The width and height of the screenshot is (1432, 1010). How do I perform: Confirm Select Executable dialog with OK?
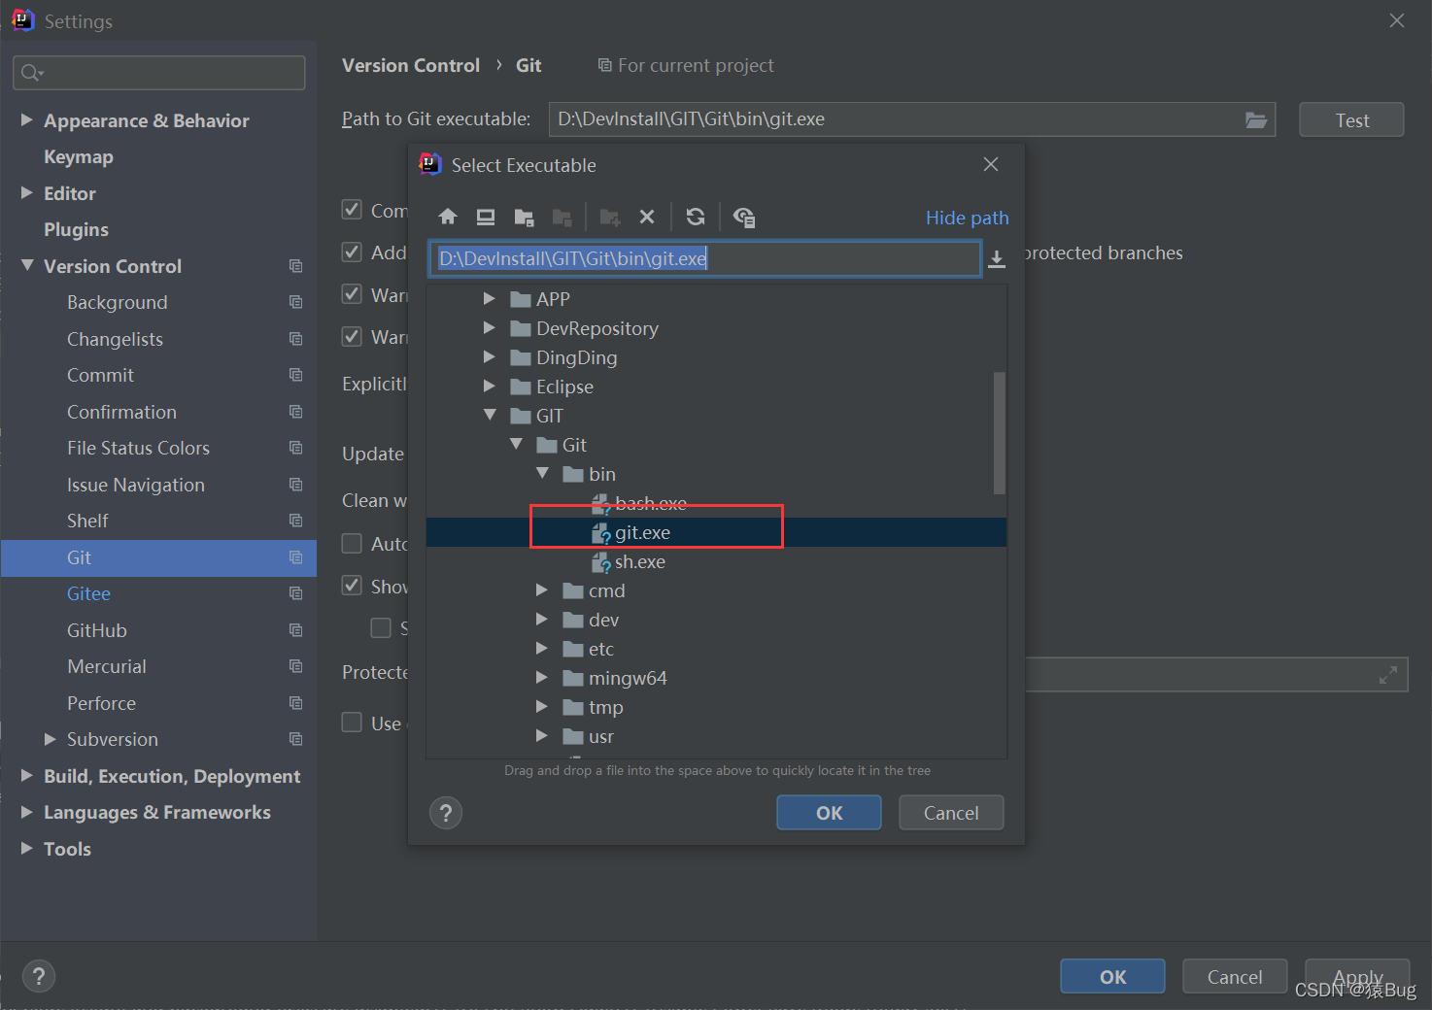tap(829, 813)
